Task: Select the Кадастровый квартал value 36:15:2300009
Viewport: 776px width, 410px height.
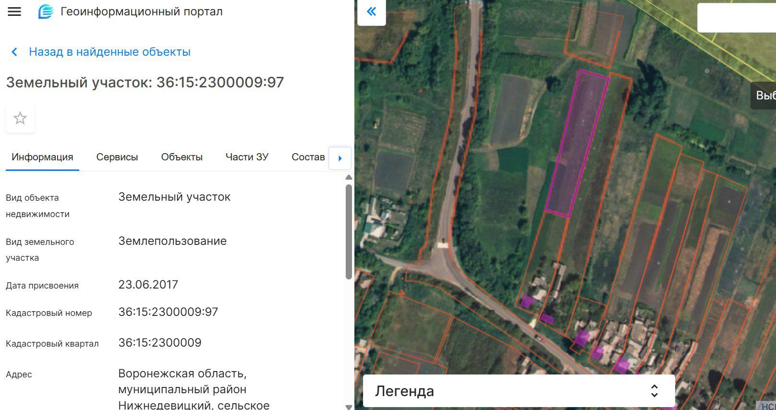Action: click(x=160, y=343)
